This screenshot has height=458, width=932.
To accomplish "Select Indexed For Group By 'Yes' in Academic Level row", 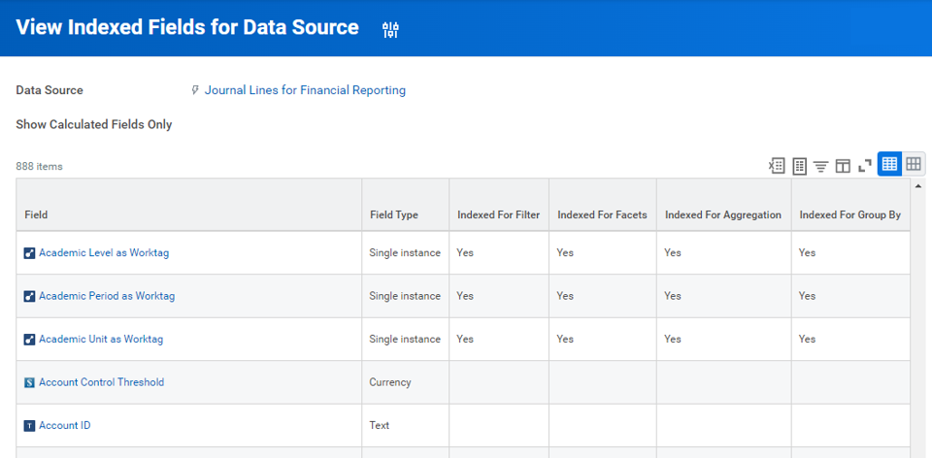I will click(807, 252).
